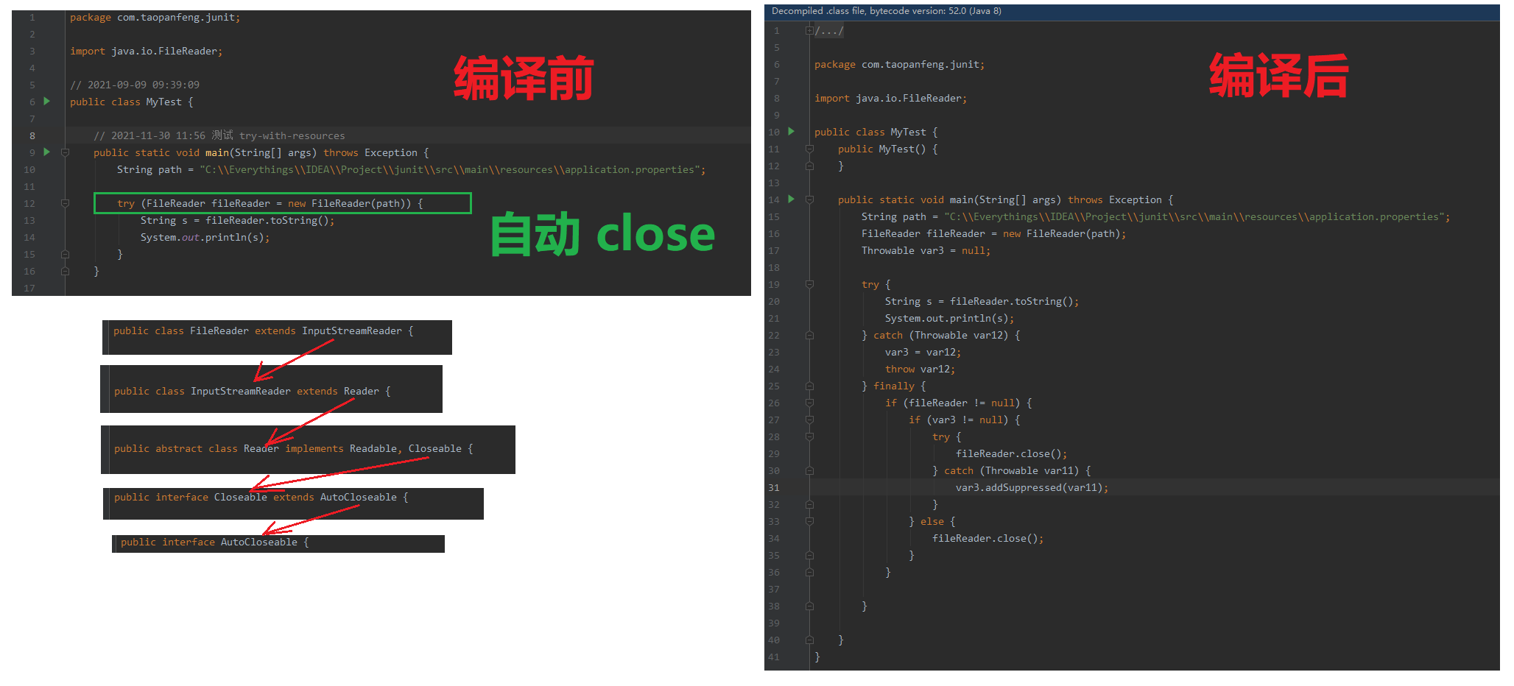This screenshot has width=1514, height=686.
Task: Click 'package com.taopanfeng.junit;' in left editor
Action: pyautogui.click(x=155, y=17)
